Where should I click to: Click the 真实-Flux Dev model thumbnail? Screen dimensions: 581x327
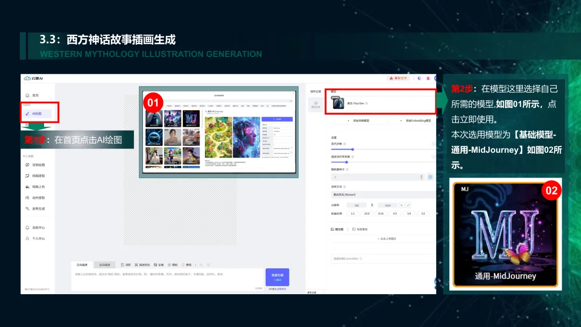click(338, 103)
